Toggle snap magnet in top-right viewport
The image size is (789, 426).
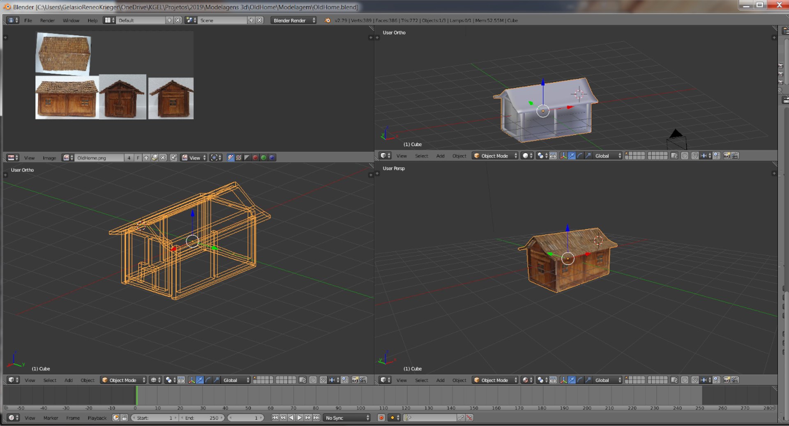[695, 156]
